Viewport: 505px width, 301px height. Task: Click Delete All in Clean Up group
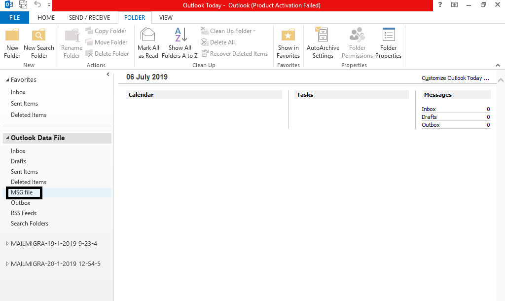point(217,42)
